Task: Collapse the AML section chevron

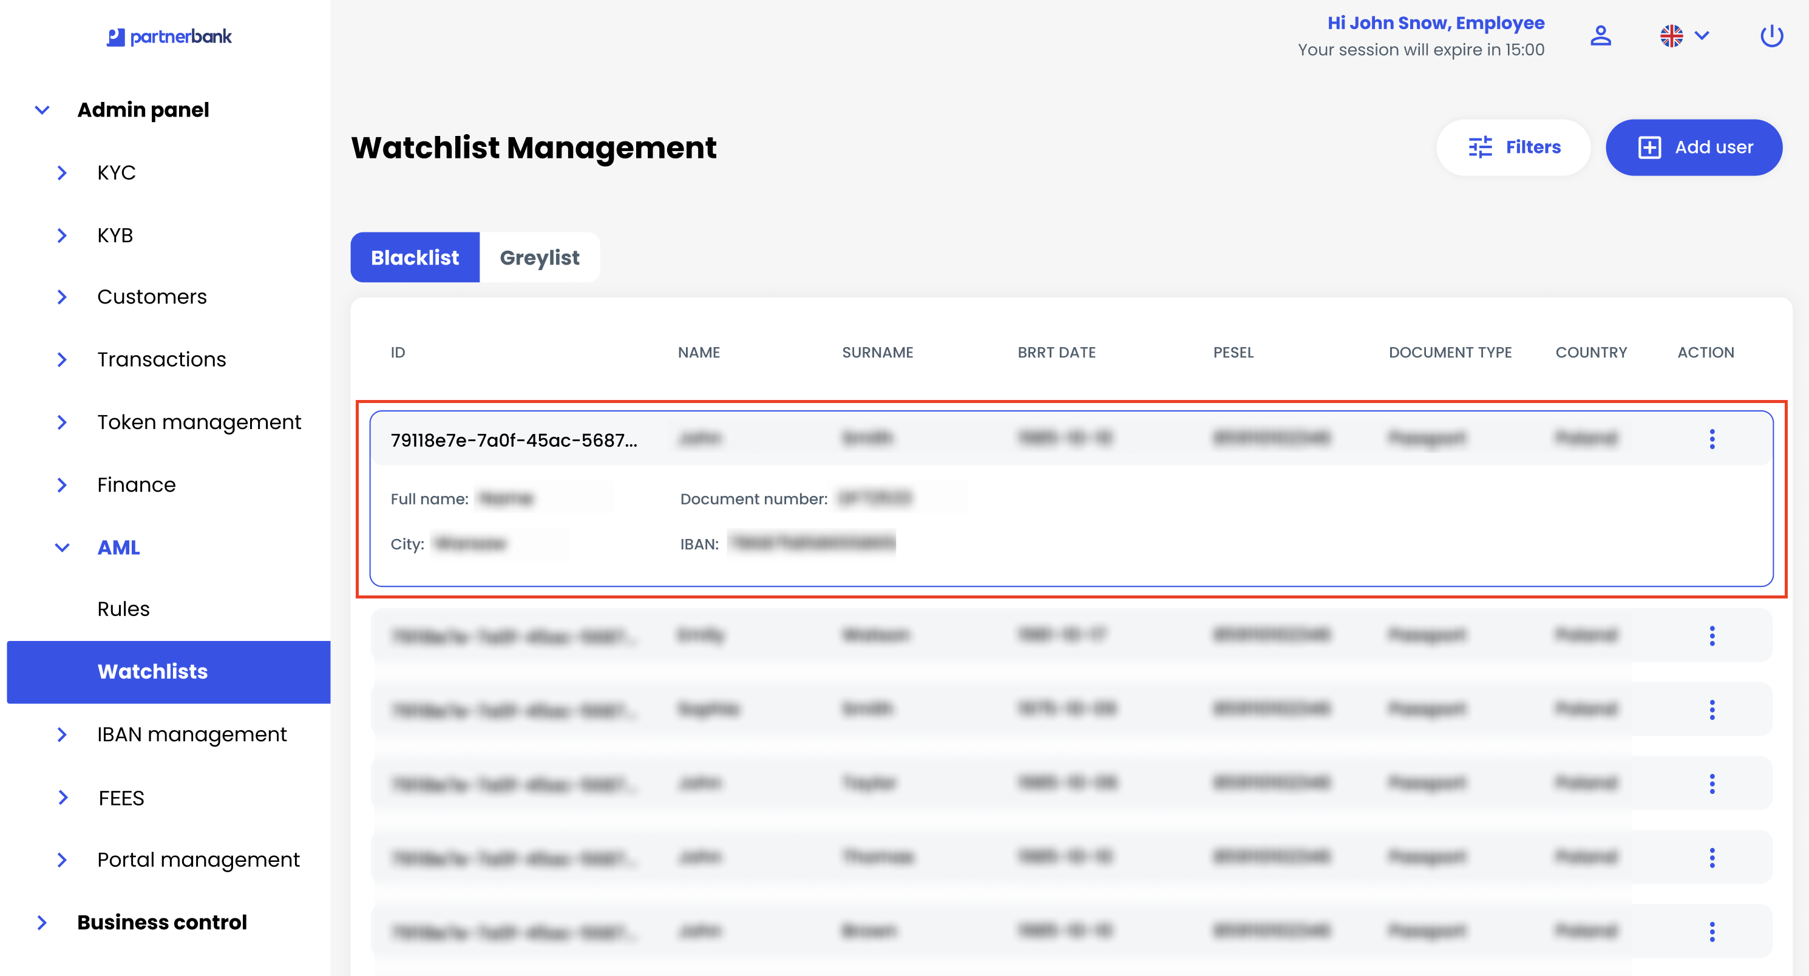Action: click(x=62, y=547)
